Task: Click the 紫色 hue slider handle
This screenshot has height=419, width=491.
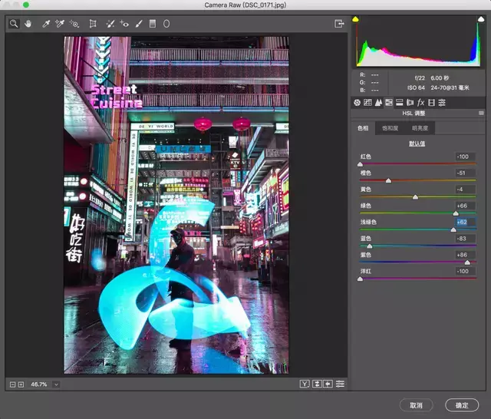Action: 467,262
